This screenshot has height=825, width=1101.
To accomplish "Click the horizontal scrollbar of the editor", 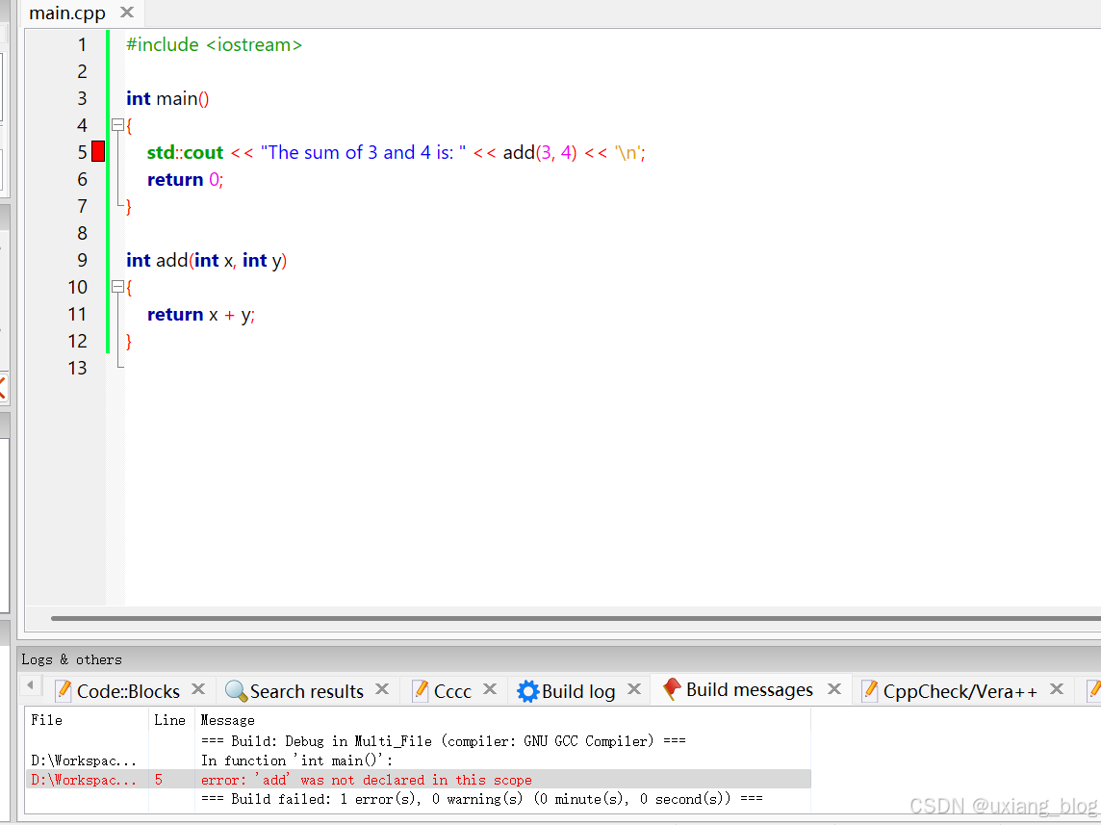I will coord(576,619).
